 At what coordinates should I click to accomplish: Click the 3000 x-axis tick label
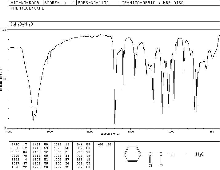click(50, 132)
